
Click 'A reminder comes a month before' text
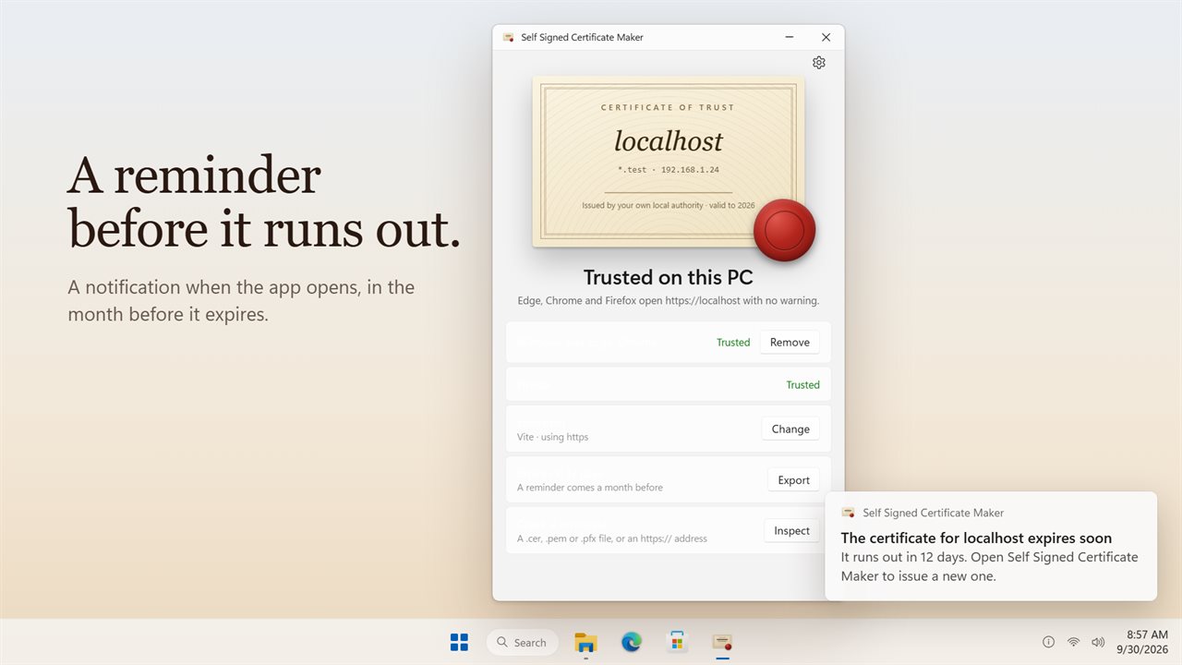(x=590, y=488)
